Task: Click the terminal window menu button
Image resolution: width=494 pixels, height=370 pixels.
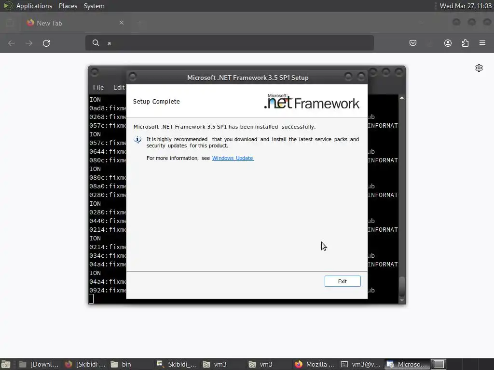Action: [95, 72]
